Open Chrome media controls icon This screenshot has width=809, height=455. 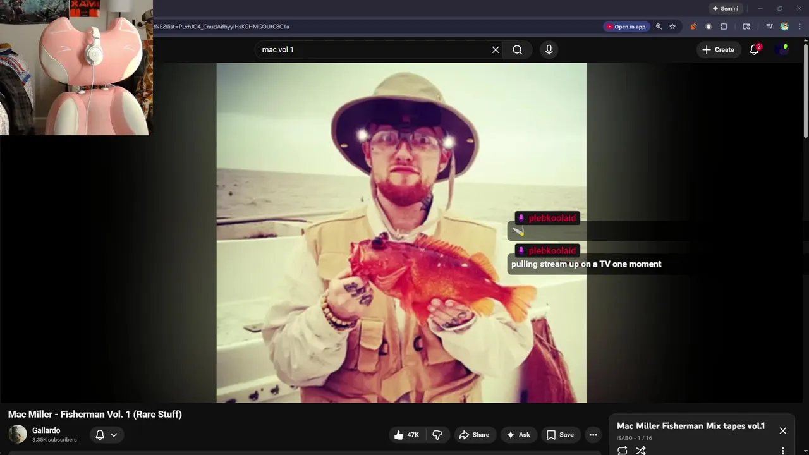tap(769, 27)
